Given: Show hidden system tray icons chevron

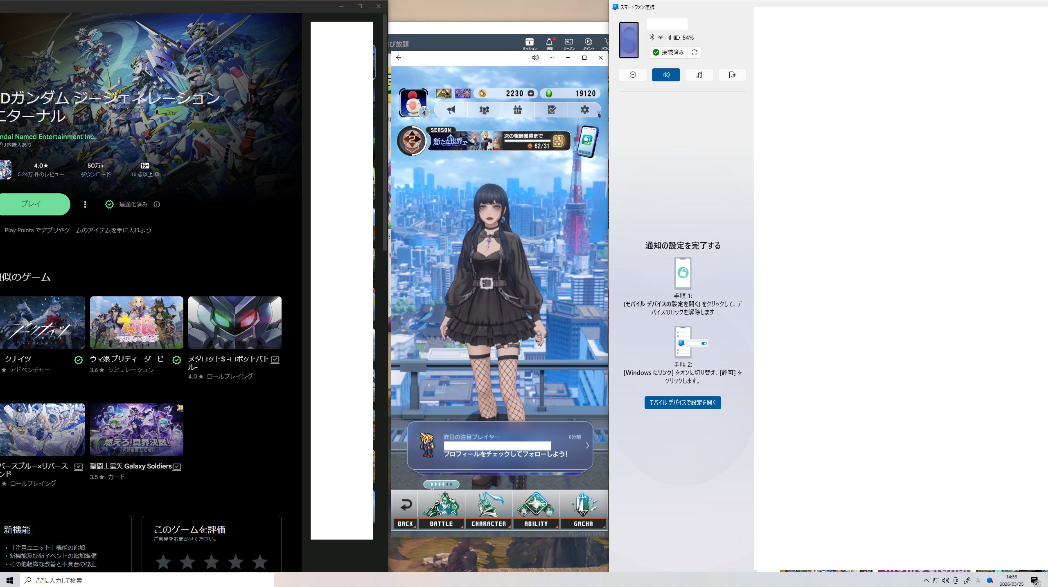Looking at the screenshot, I should [x=926, y=580].
